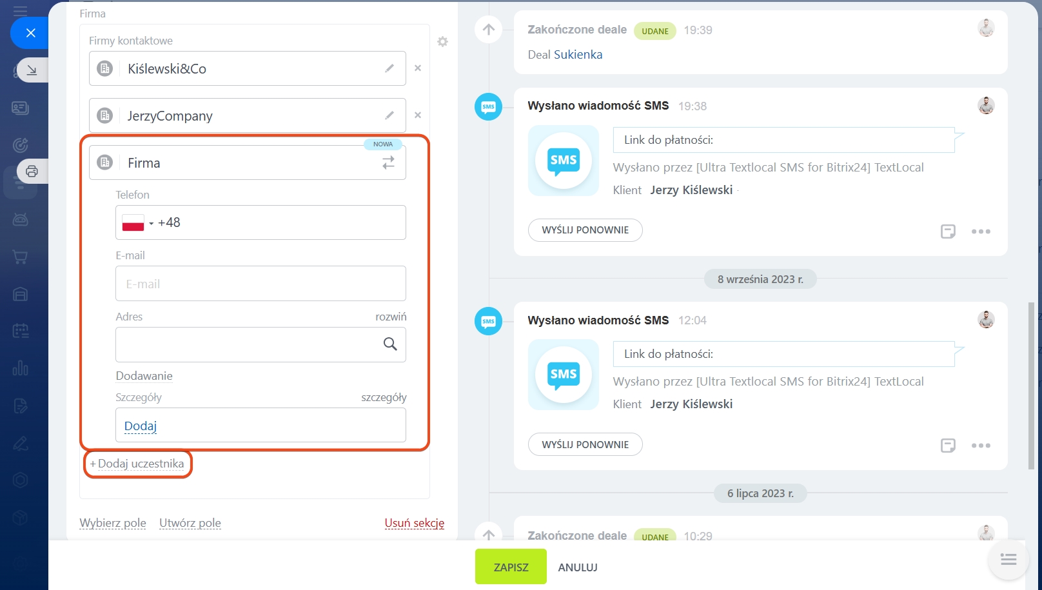Click the Dodaj link in details box
Viewport: 1042px width, 590px height.
(x=141, y=426)
